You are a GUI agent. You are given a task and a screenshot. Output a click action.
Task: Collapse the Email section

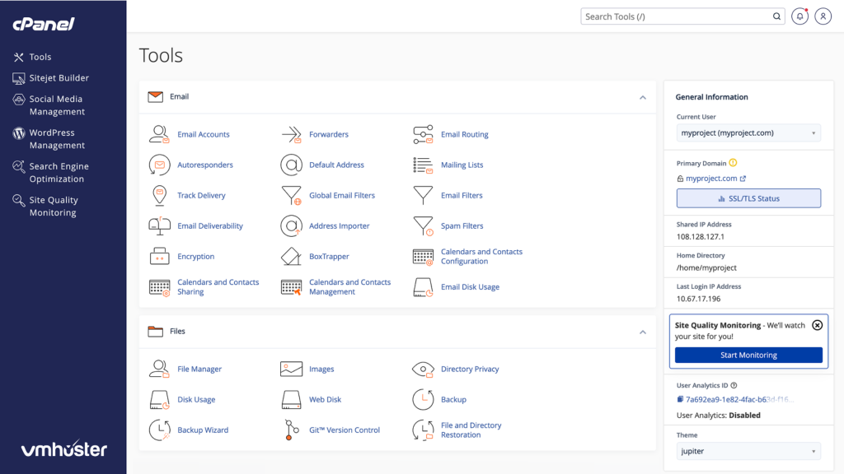click(644, 96)
